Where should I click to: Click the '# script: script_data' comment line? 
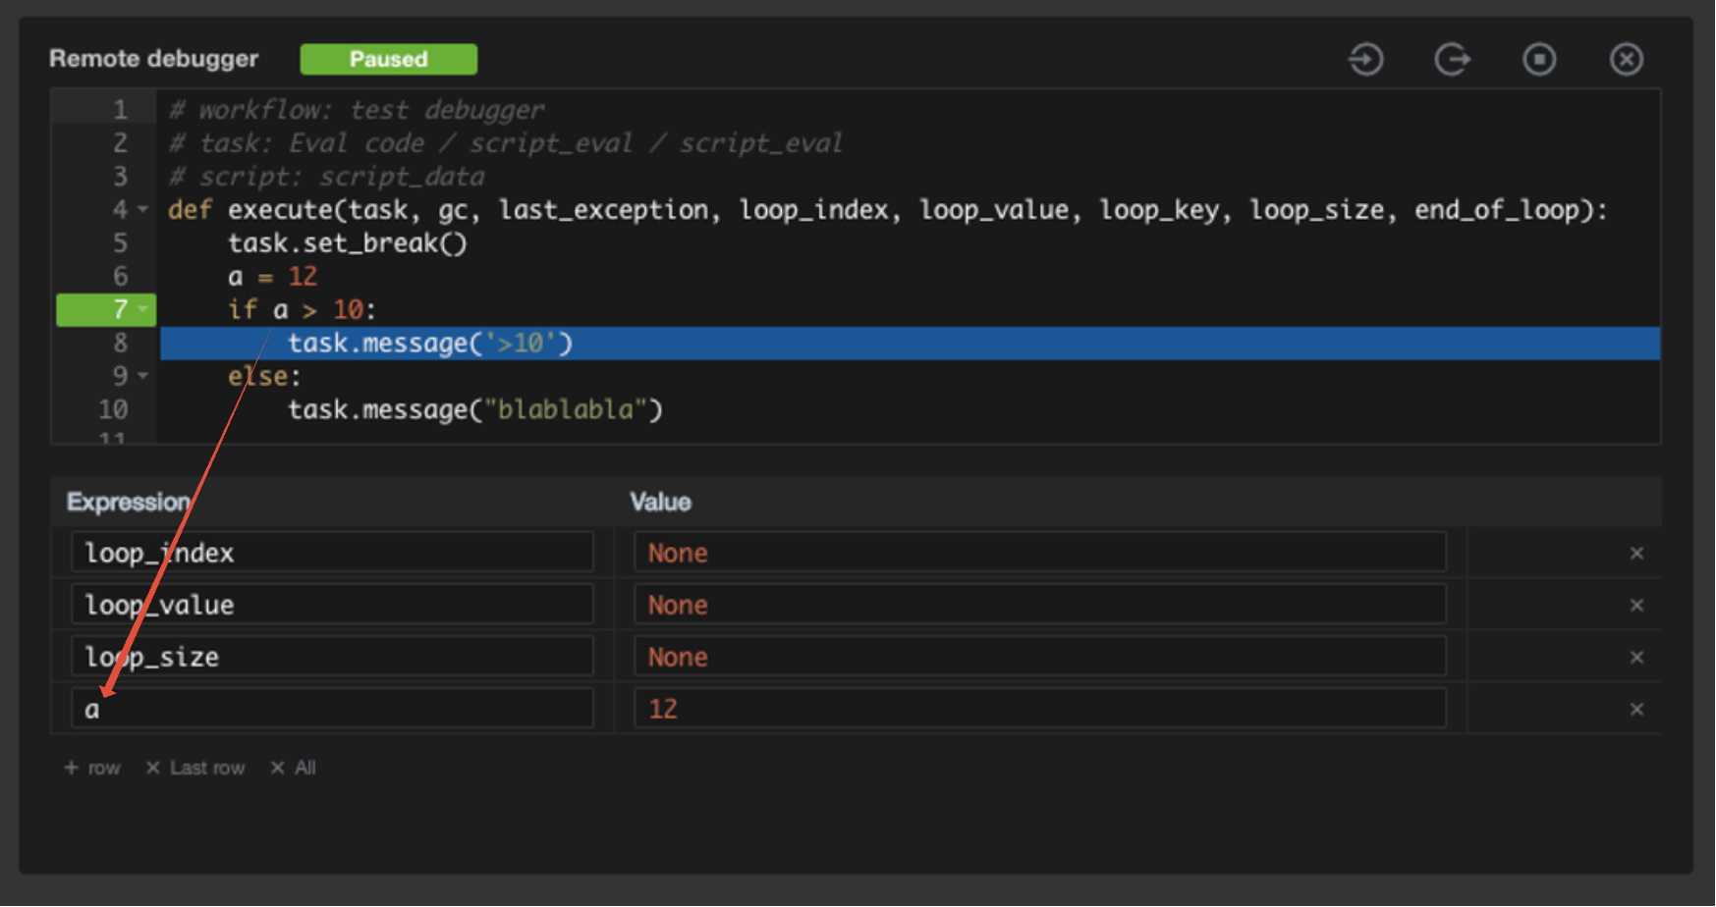tap(326, 177)
